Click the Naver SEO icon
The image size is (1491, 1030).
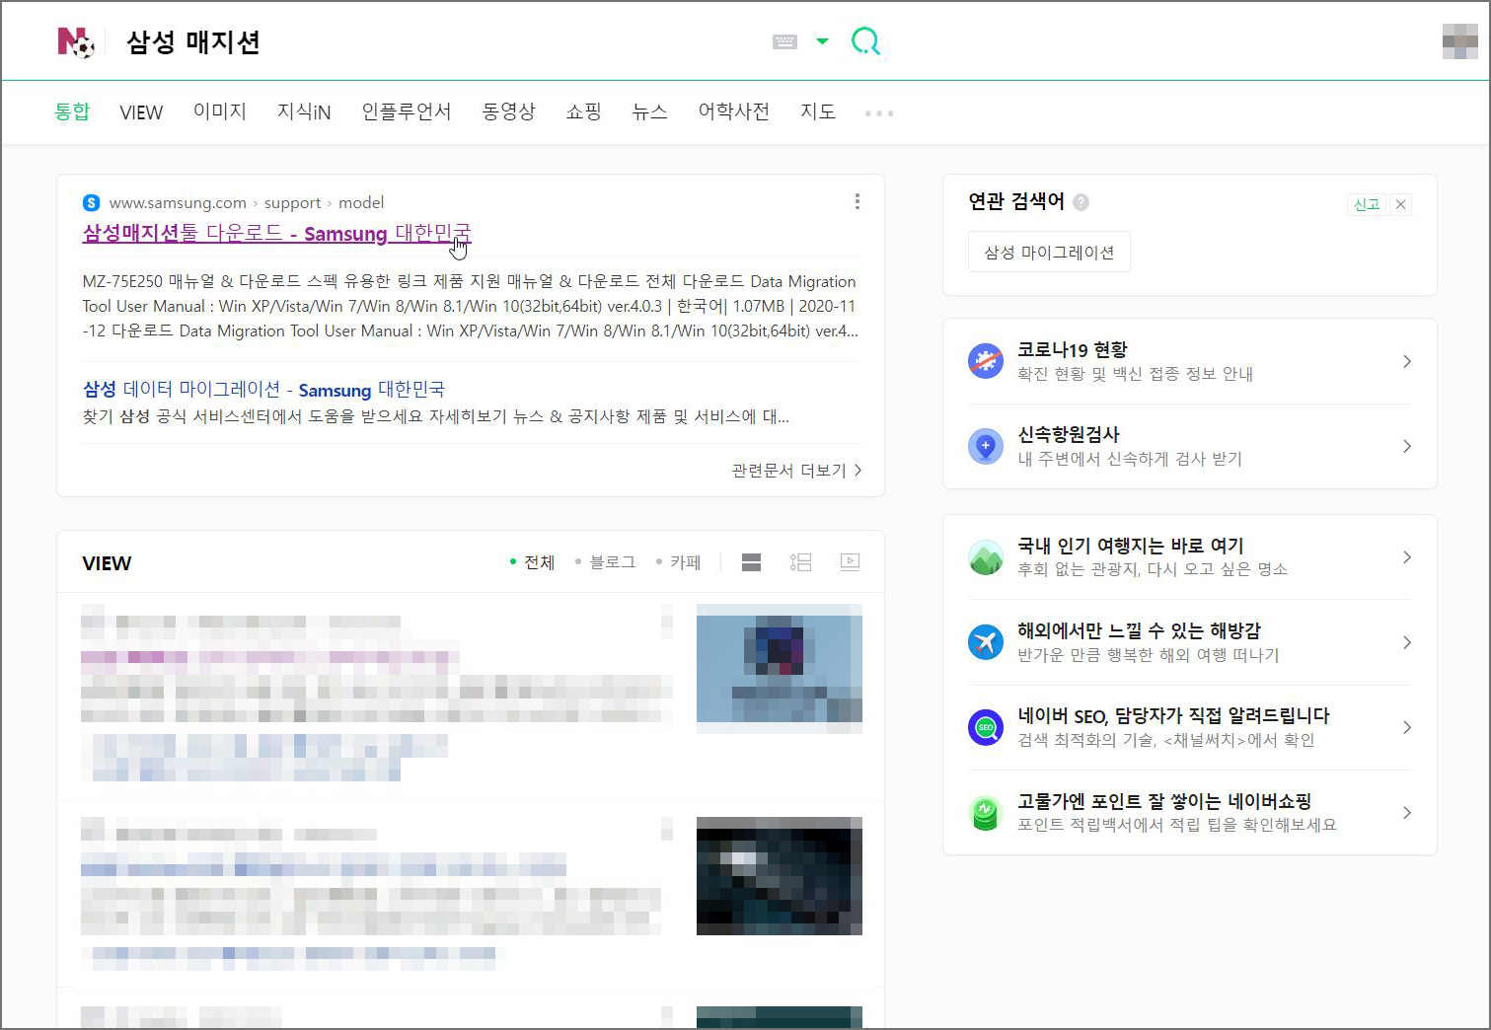986,727
